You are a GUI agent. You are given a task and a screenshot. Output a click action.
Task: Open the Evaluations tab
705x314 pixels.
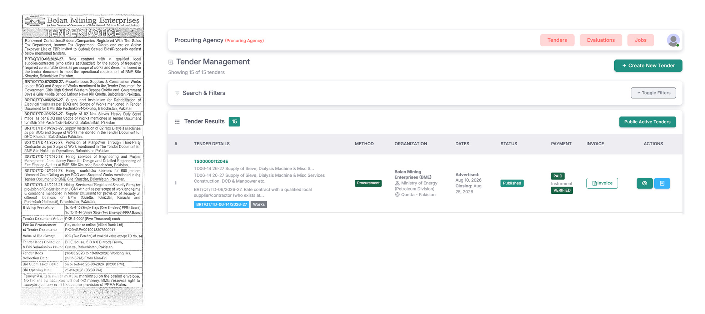pos(601,40)
